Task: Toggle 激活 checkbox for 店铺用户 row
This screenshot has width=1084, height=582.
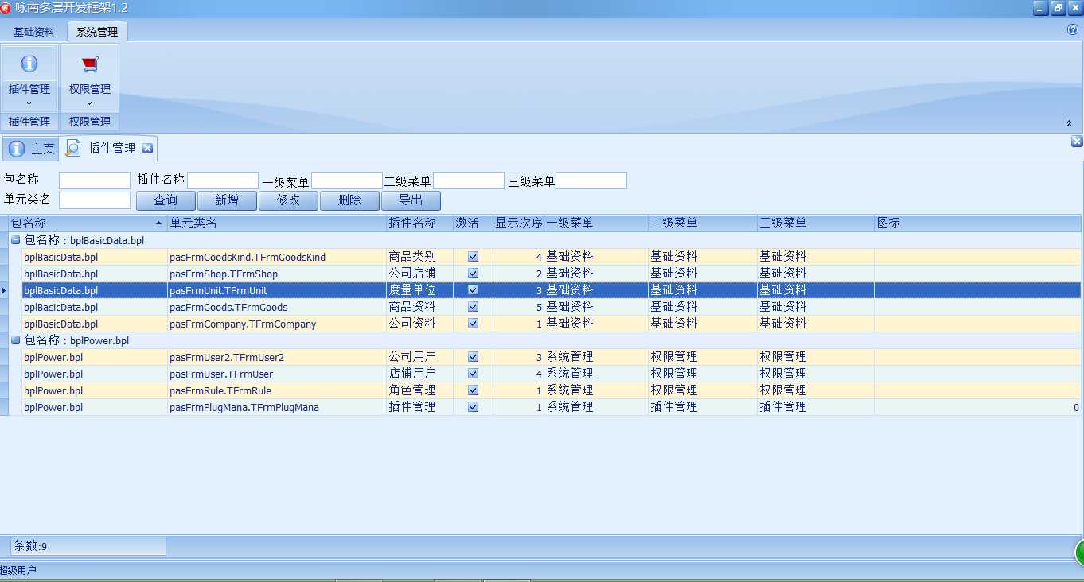Action: pos(473,374)
